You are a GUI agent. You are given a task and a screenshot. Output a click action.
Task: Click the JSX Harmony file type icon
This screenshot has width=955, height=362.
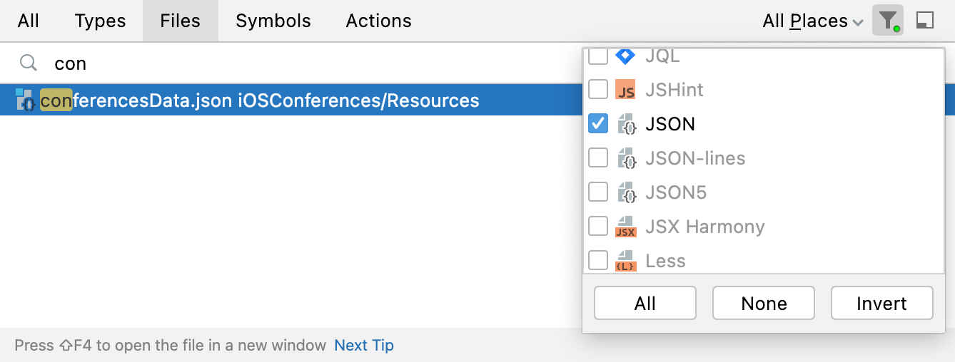[x=625, y=227]
